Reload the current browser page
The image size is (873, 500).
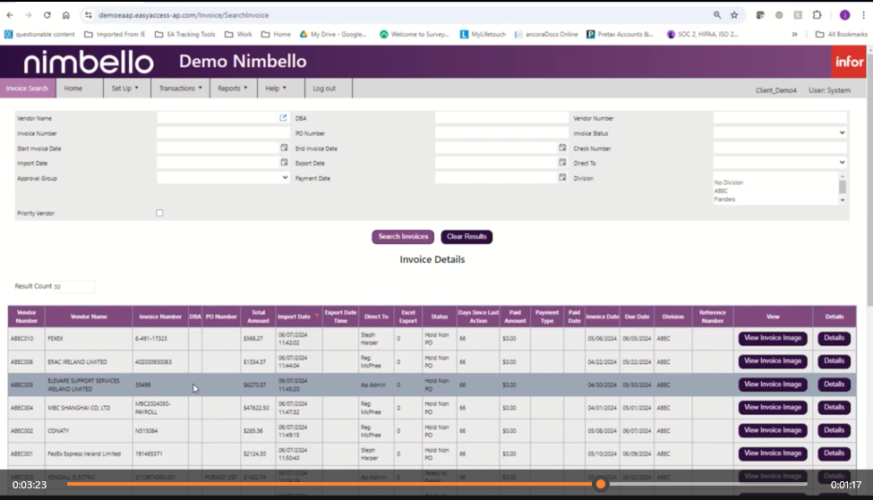pyautogui.click(x=47, y=15)
